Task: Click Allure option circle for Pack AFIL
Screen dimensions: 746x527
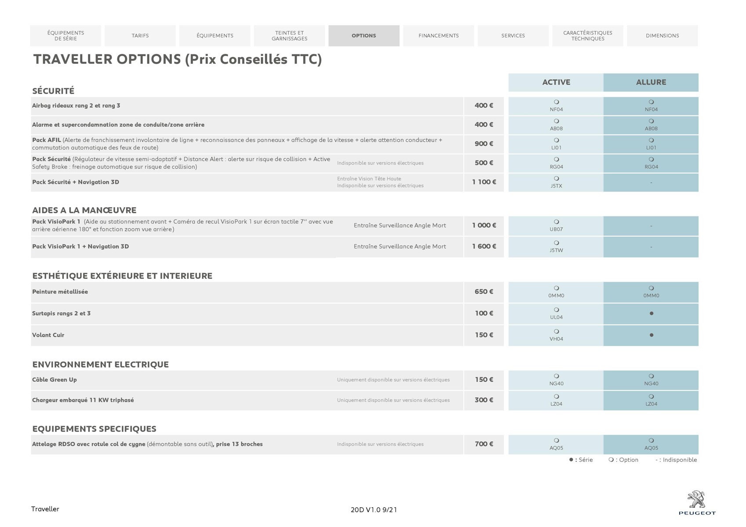Action: (x=651, y=140)
